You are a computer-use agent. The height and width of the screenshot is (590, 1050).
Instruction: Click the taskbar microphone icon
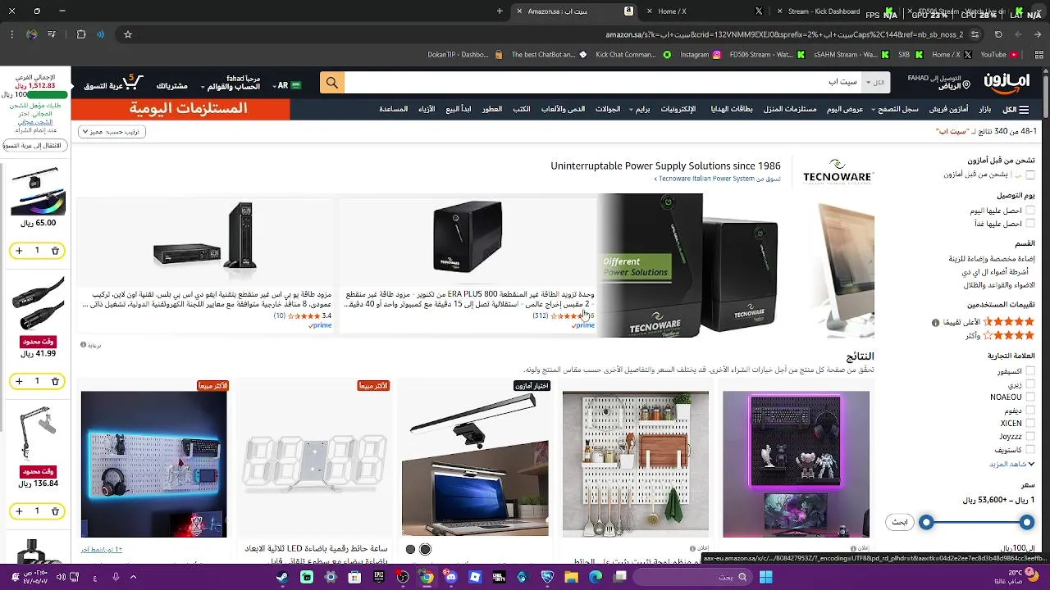[x=116, y=577]
